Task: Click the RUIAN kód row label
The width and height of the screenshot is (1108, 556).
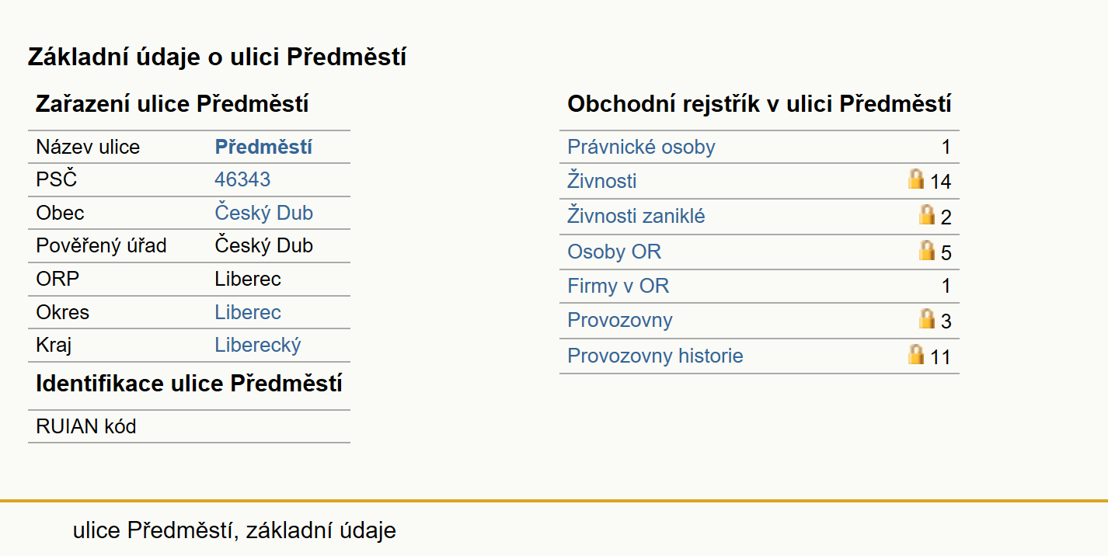Action: tap(85, 426)
